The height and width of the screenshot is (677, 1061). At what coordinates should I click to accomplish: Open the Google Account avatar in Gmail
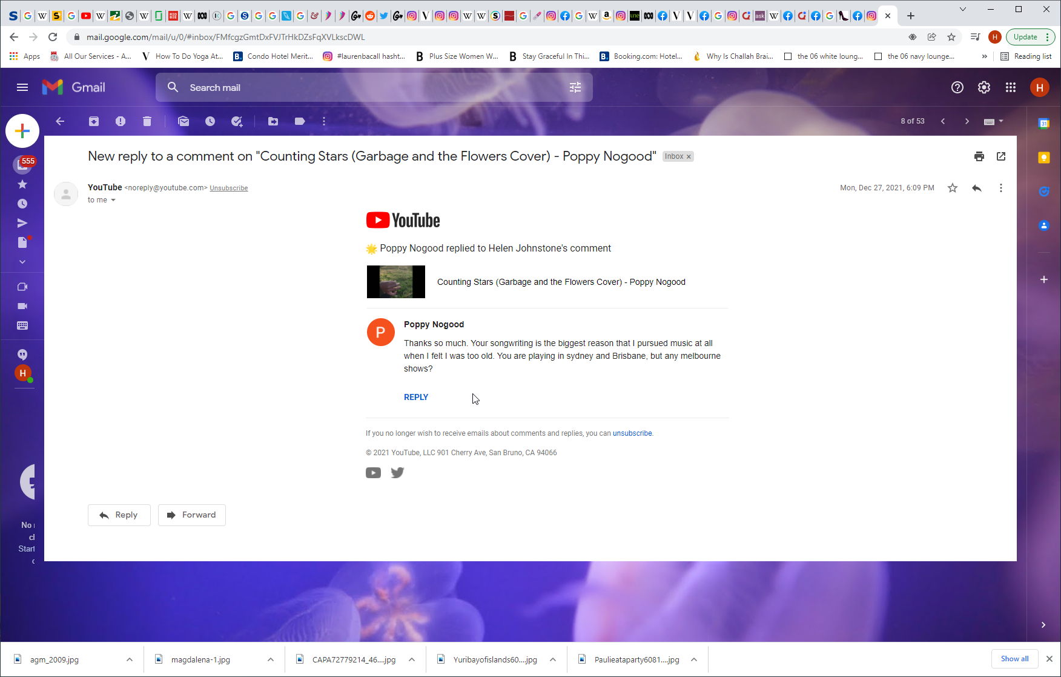1040,87
